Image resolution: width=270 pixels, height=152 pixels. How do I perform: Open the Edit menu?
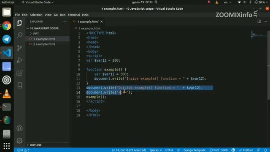pos(24,15)
